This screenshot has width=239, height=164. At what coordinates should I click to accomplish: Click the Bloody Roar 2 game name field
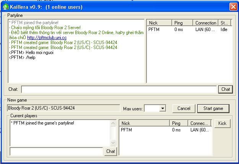point(63,108)
